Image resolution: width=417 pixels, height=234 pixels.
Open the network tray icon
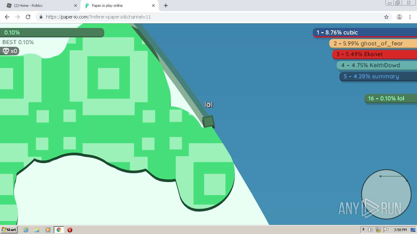click(x=378, y=230)
